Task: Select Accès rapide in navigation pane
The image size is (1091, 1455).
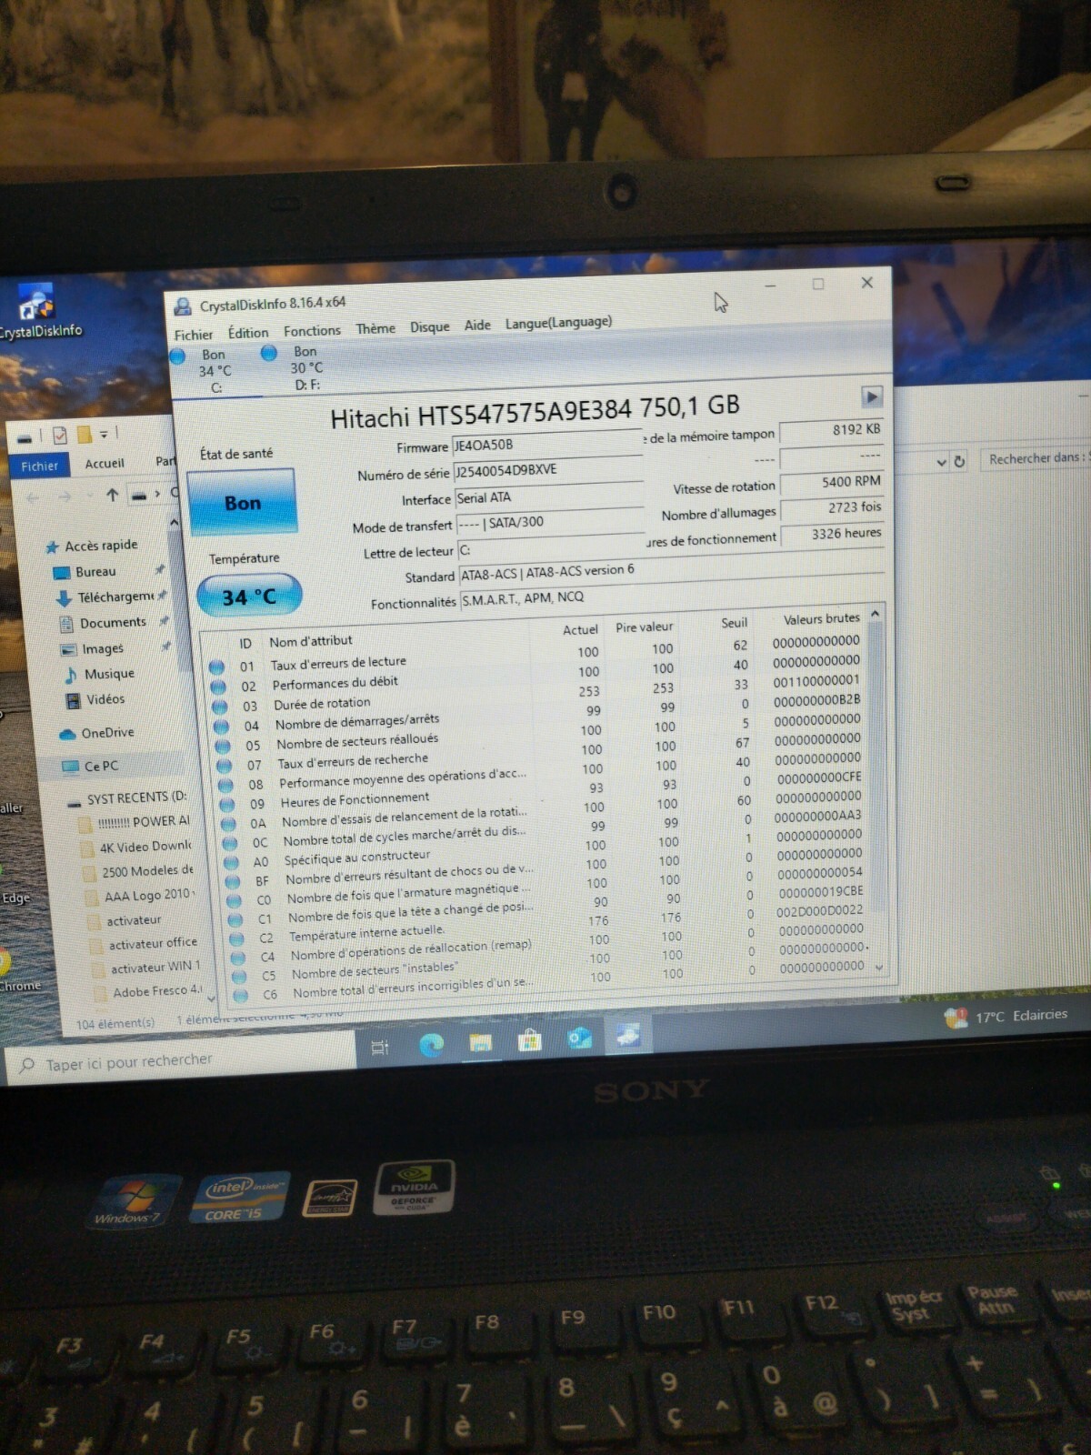Action: [101, 546]
